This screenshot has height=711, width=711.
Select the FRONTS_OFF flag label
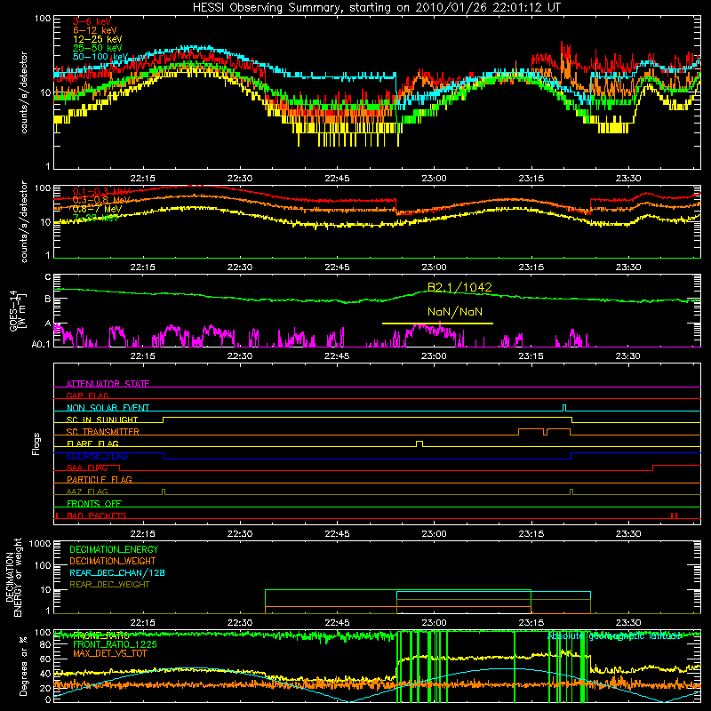94,503
